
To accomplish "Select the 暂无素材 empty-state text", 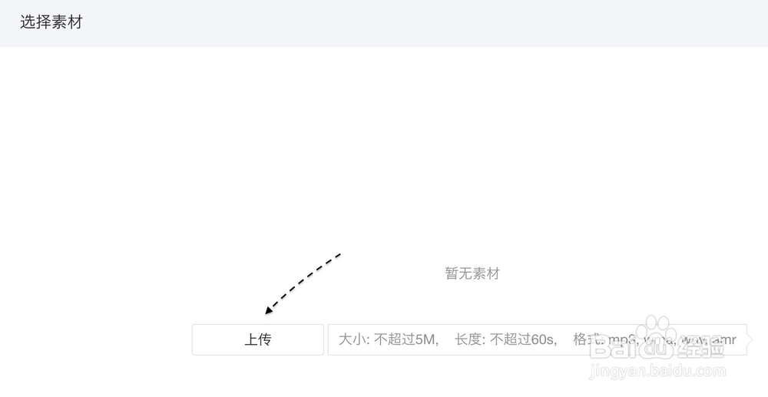I will (472, 273).
